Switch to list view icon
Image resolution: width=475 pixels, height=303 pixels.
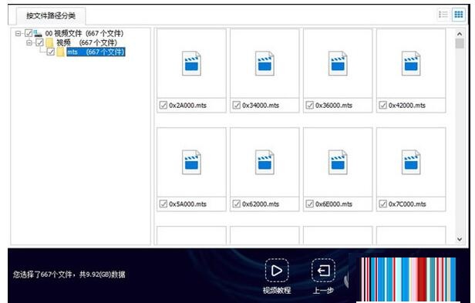[443, 14]
